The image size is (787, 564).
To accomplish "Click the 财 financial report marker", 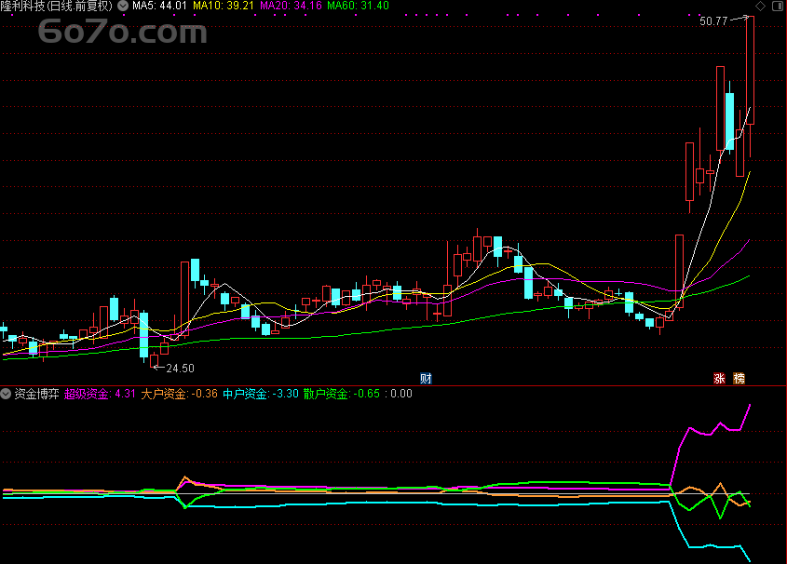I will [x=426, y=379].
